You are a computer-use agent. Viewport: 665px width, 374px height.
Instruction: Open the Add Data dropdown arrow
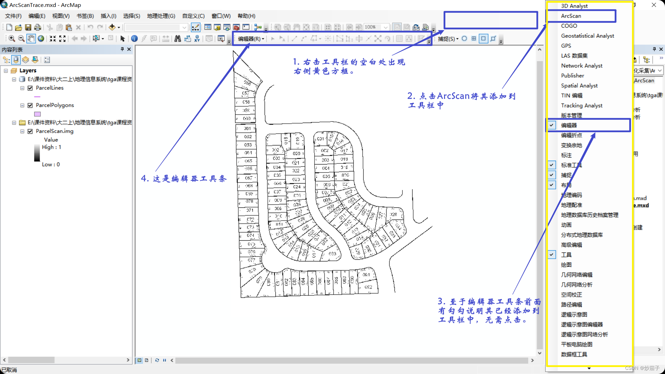point(119,27)
